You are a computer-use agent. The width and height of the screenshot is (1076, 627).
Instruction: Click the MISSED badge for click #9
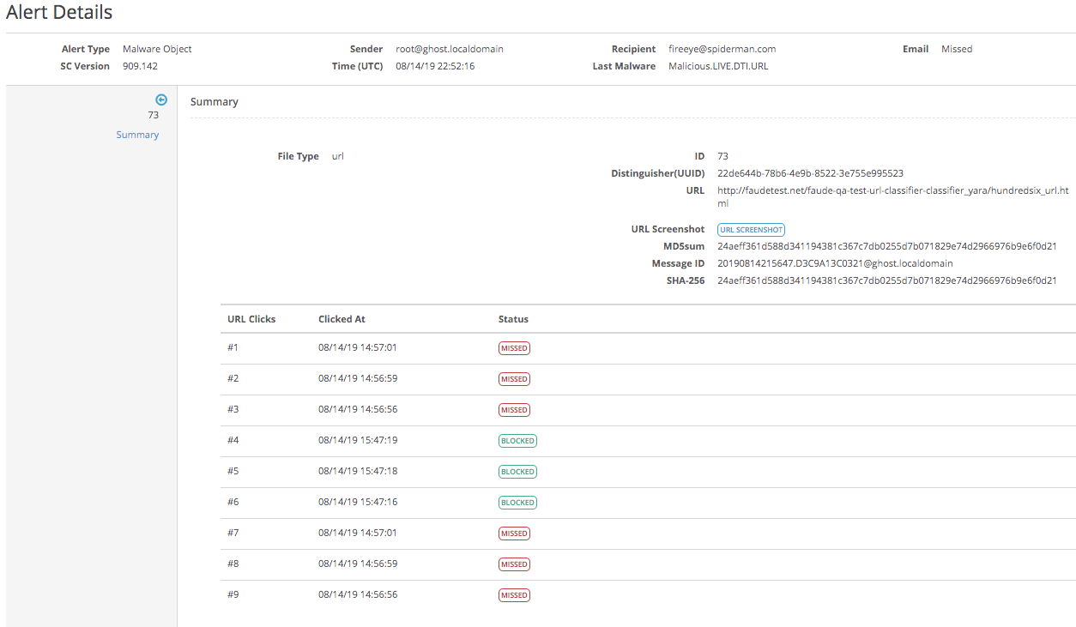pyautogui.click(x=515, y=595)
